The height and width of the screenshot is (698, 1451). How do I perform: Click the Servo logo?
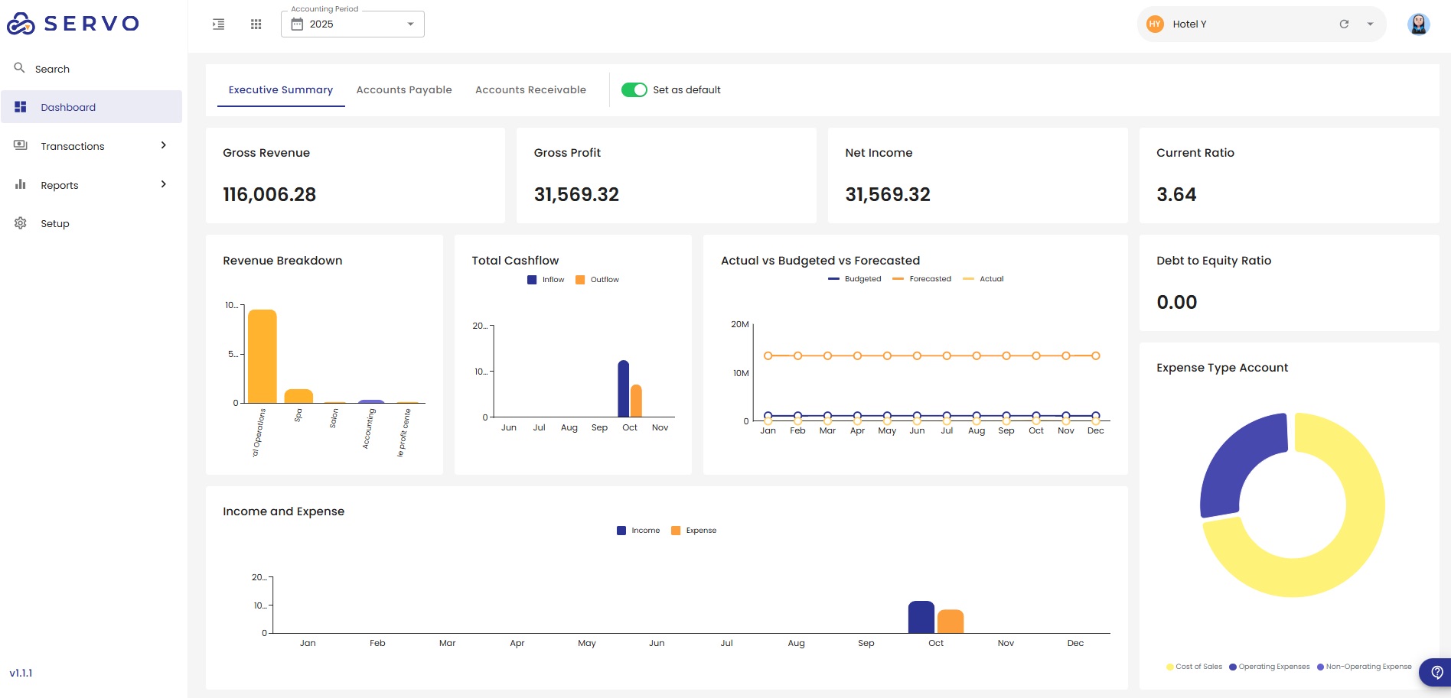point(73,24)
